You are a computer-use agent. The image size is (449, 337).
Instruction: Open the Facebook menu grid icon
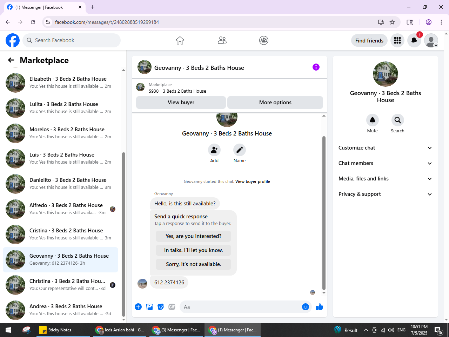click(x=397, y=40)
